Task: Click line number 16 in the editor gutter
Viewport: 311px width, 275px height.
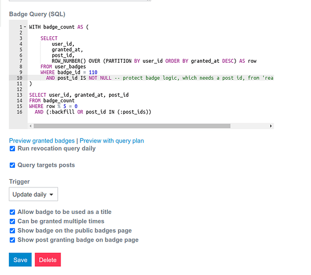Action: [x=20, y=112]
